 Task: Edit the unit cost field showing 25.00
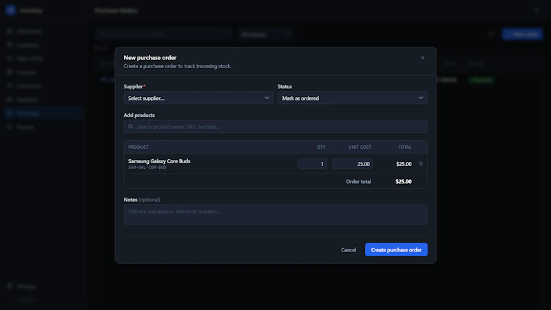click(353, 164)
